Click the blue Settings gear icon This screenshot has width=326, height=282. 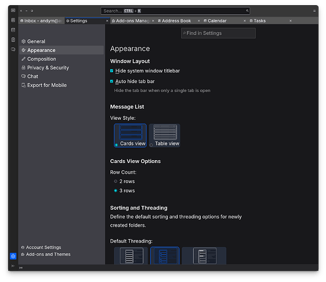click(13, 256)
